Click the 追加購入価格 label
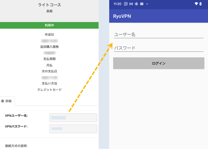Viewport: 208px width, 149px height. click(x=49, y=47)
